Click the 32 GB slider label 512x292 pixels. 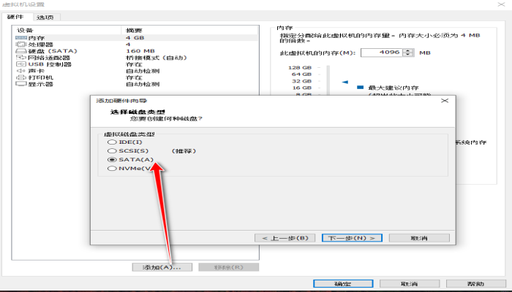(301, 81)
